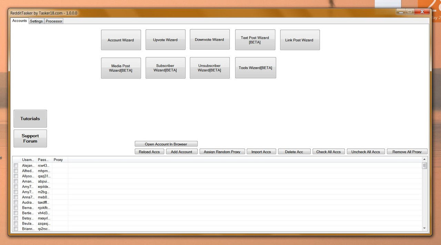Check the Amy7... row with password m2bg...
This screenshot has width=441, height=245.
[16, 192]
